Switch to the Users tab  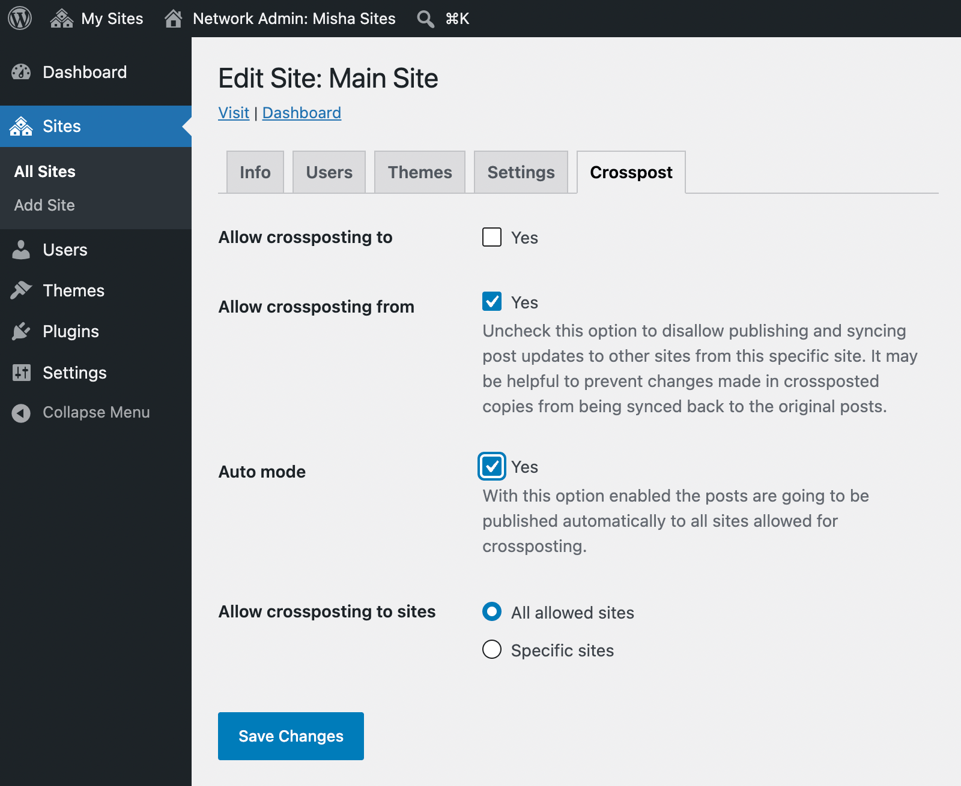point(329,172)
